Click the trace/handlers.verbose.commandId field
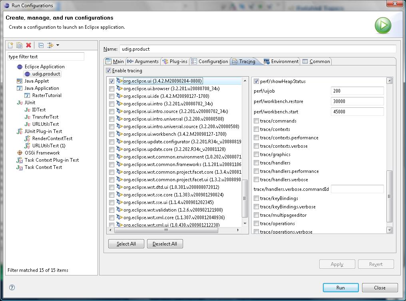 pyautogui.click(x=357, y=189)
